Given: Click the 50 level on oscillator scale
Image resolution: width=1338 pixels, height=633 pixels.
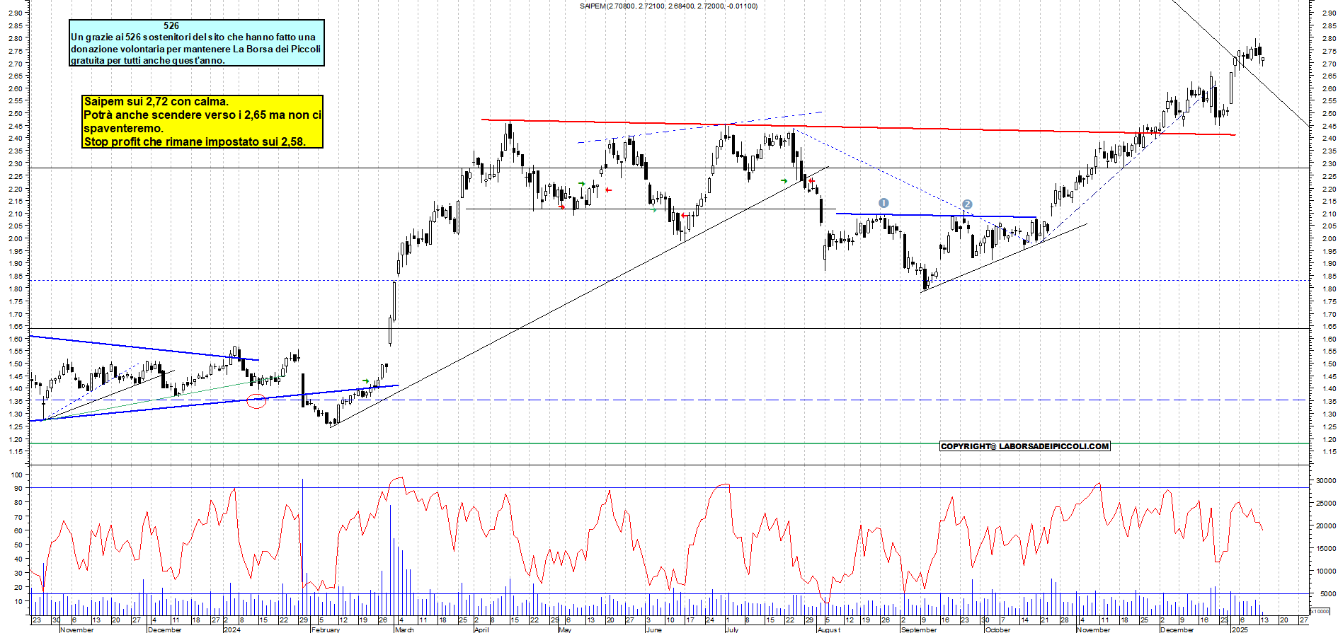Looking at the screenshot, I should (x=18, y=545).
